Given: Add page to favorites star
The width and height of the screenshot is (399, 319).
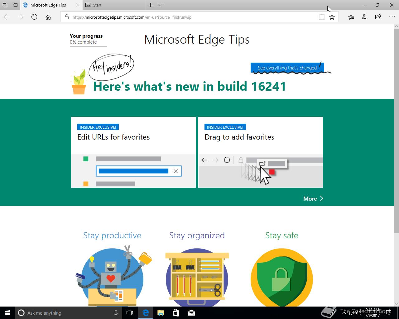Looking at the screenshot, I should coord(332,17).
